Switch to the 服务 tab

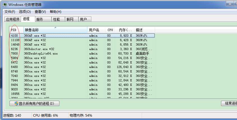(x=43, y=19)
